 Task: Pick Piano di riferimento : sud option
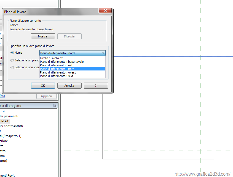pos(57,76)
